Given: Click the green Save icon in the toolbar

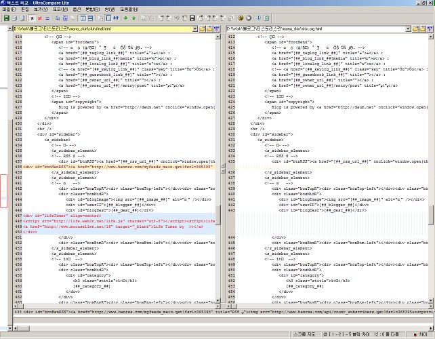Looking at the screenshot, I should (6, 18).
